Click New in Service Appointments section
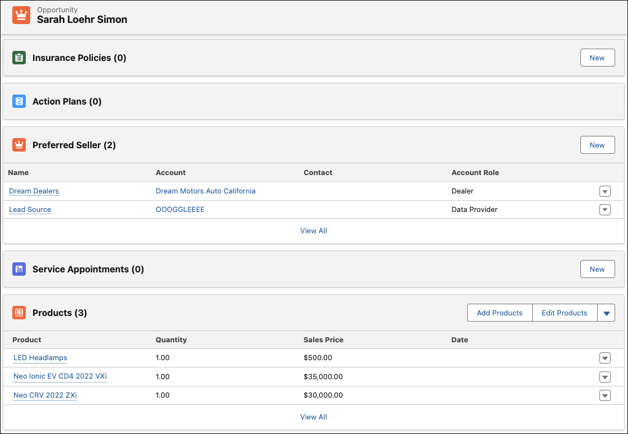The height and width of the screenshot is (434, 628). click(597, 269)
